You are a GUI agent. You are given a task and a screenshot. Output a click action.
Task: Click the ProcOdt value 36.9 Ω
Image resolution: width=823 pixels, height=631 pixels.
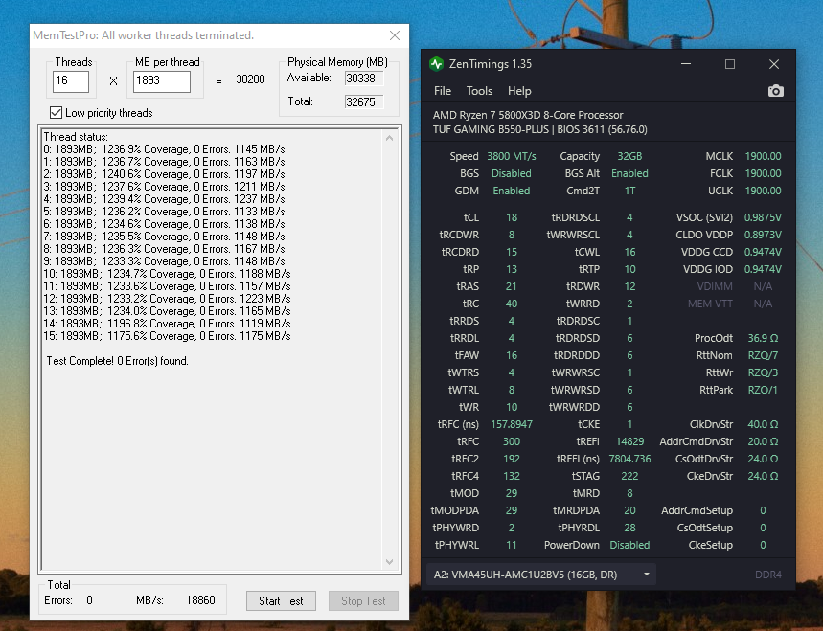[x=764, y=338]
